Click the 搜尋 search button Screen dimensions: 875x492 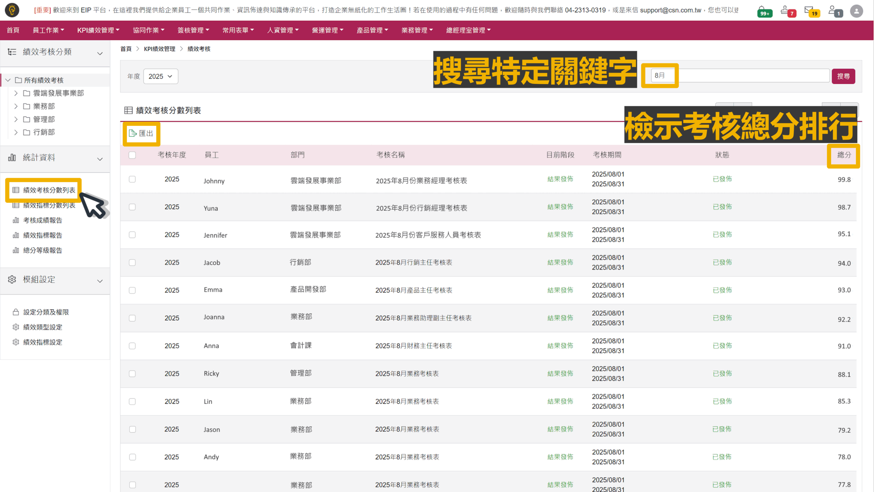tap(843, 76)
